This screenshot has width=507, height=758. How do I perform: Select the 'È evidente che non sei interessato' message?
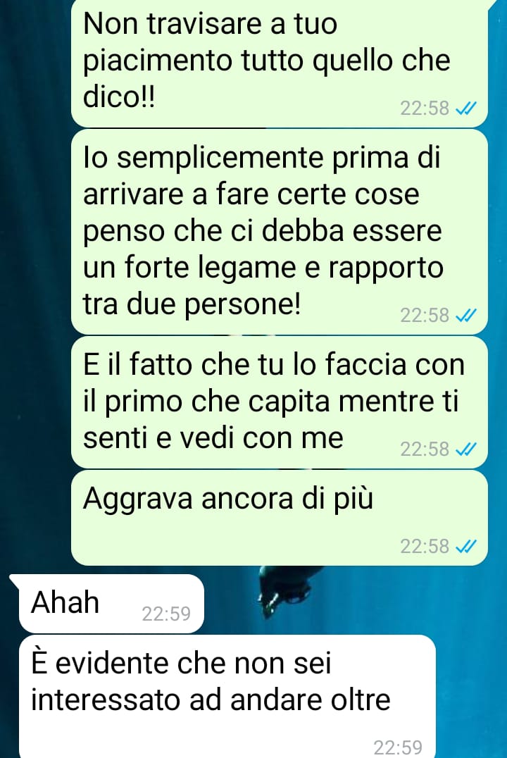[227, 697]
